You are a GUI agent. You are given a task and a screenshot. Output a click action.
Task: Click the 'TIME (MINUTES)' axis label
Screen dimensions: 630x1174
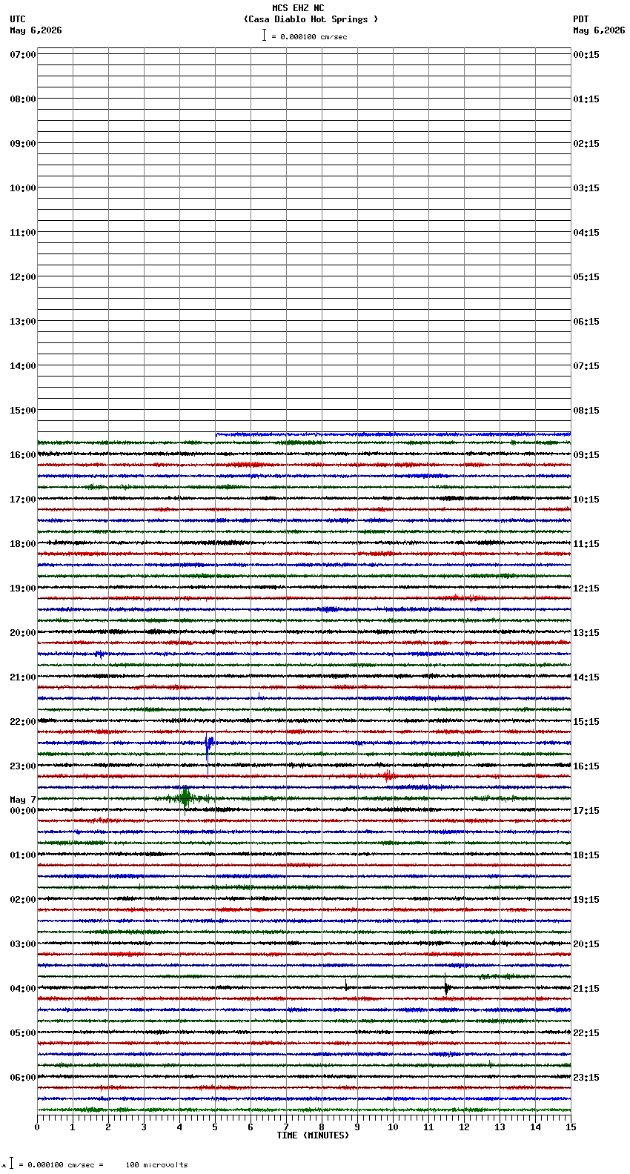point(313,1135)
